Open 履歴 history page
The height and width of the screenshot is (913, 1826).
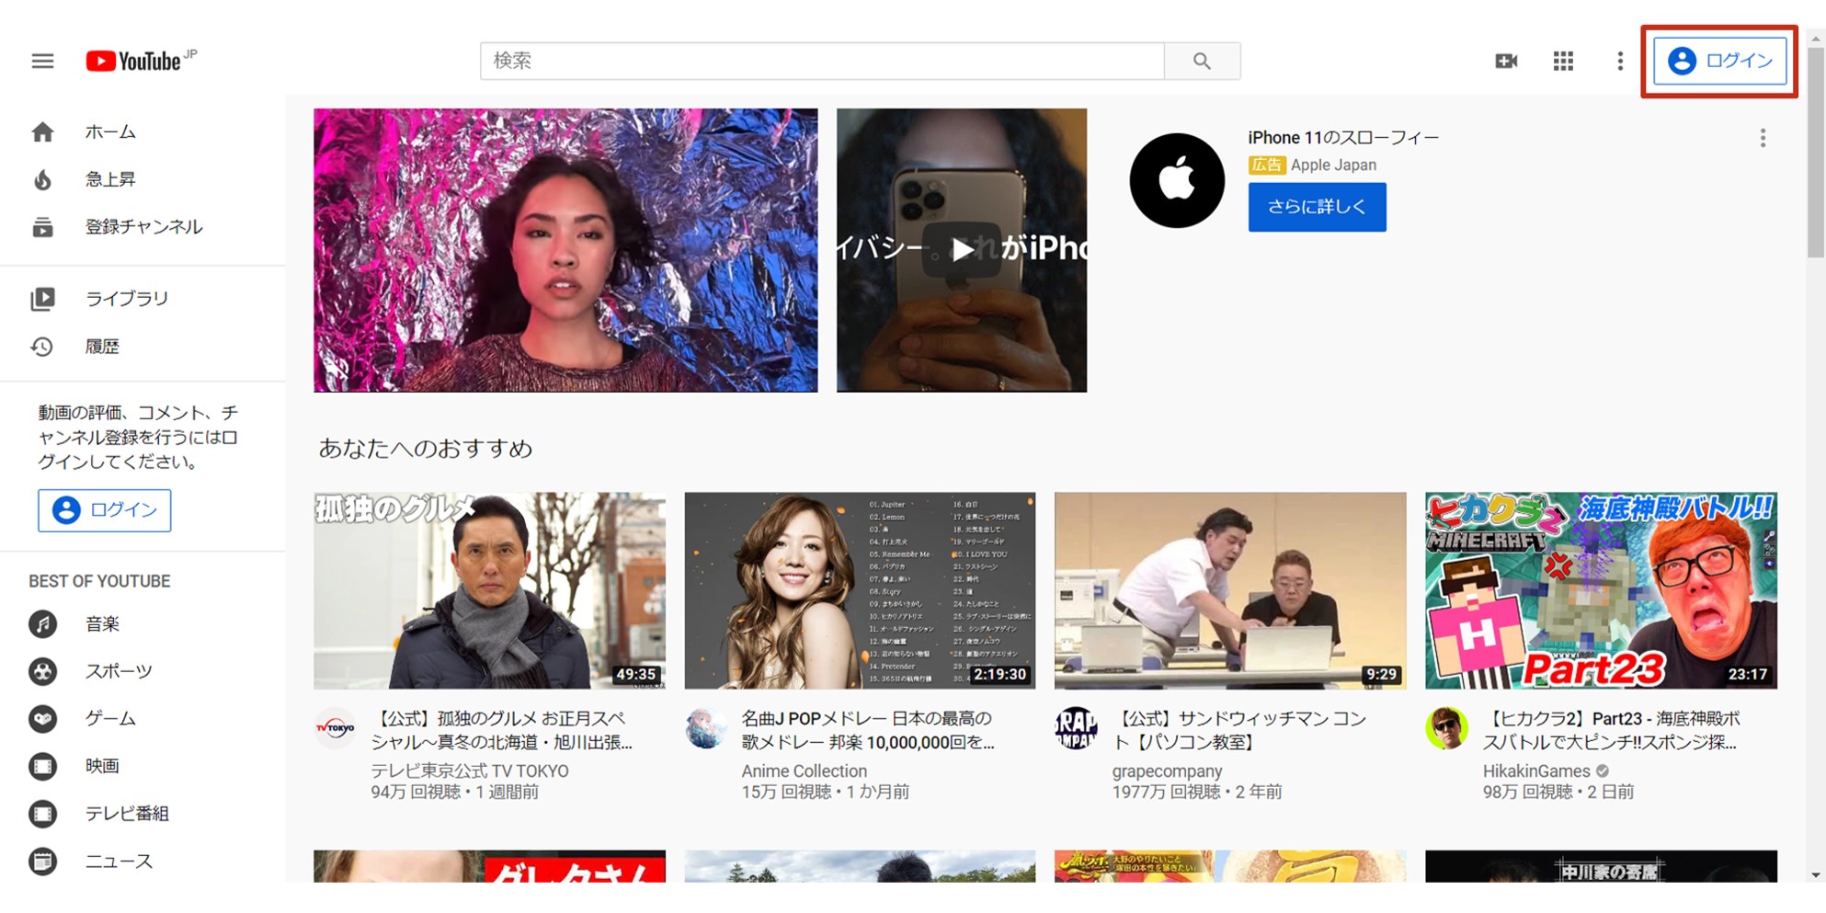[x=102, y=347]
